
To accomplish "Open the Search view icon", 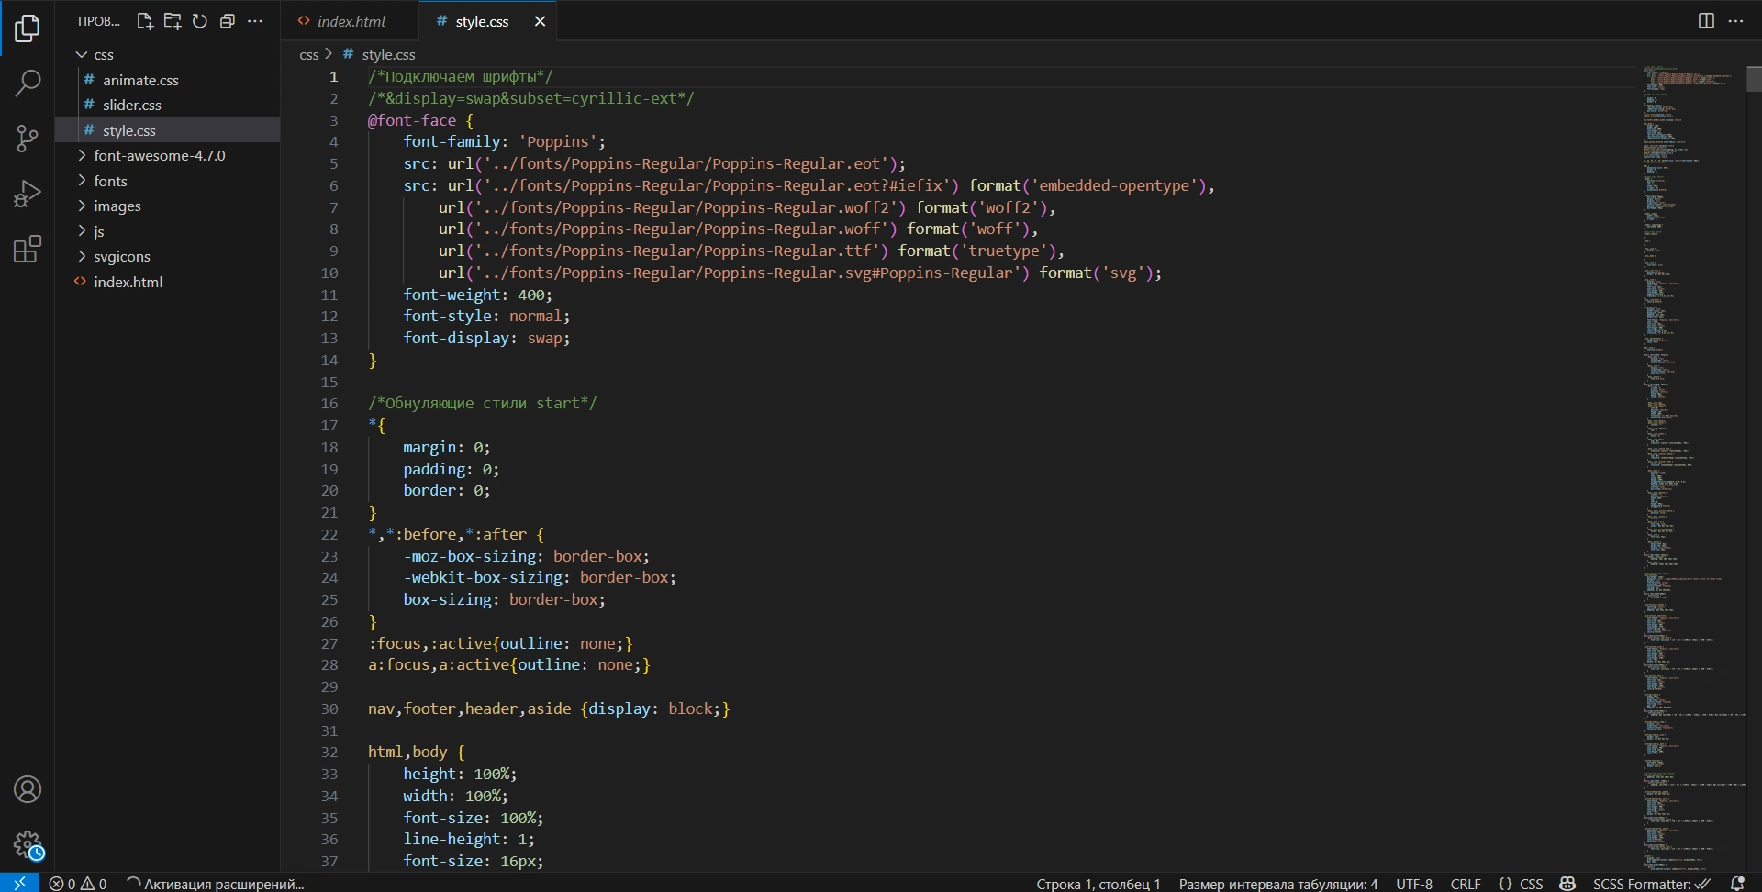I will [x=28, y=84].
